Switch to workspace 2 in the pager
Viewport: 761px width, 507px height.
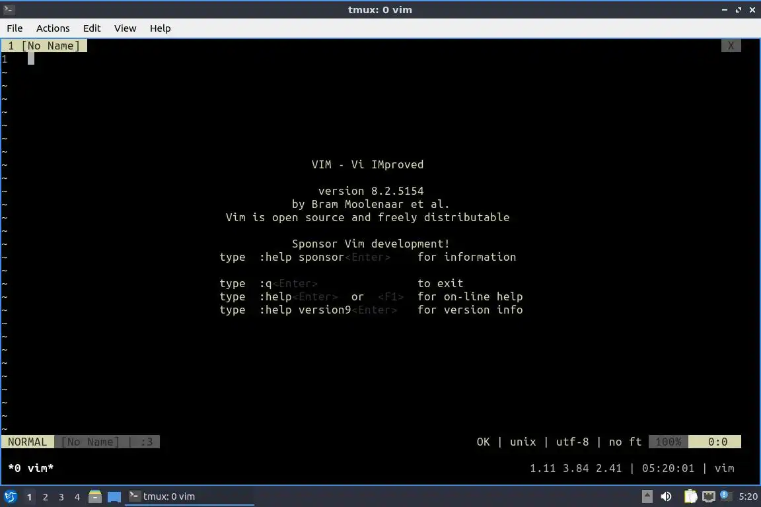(x=45, y=497)
